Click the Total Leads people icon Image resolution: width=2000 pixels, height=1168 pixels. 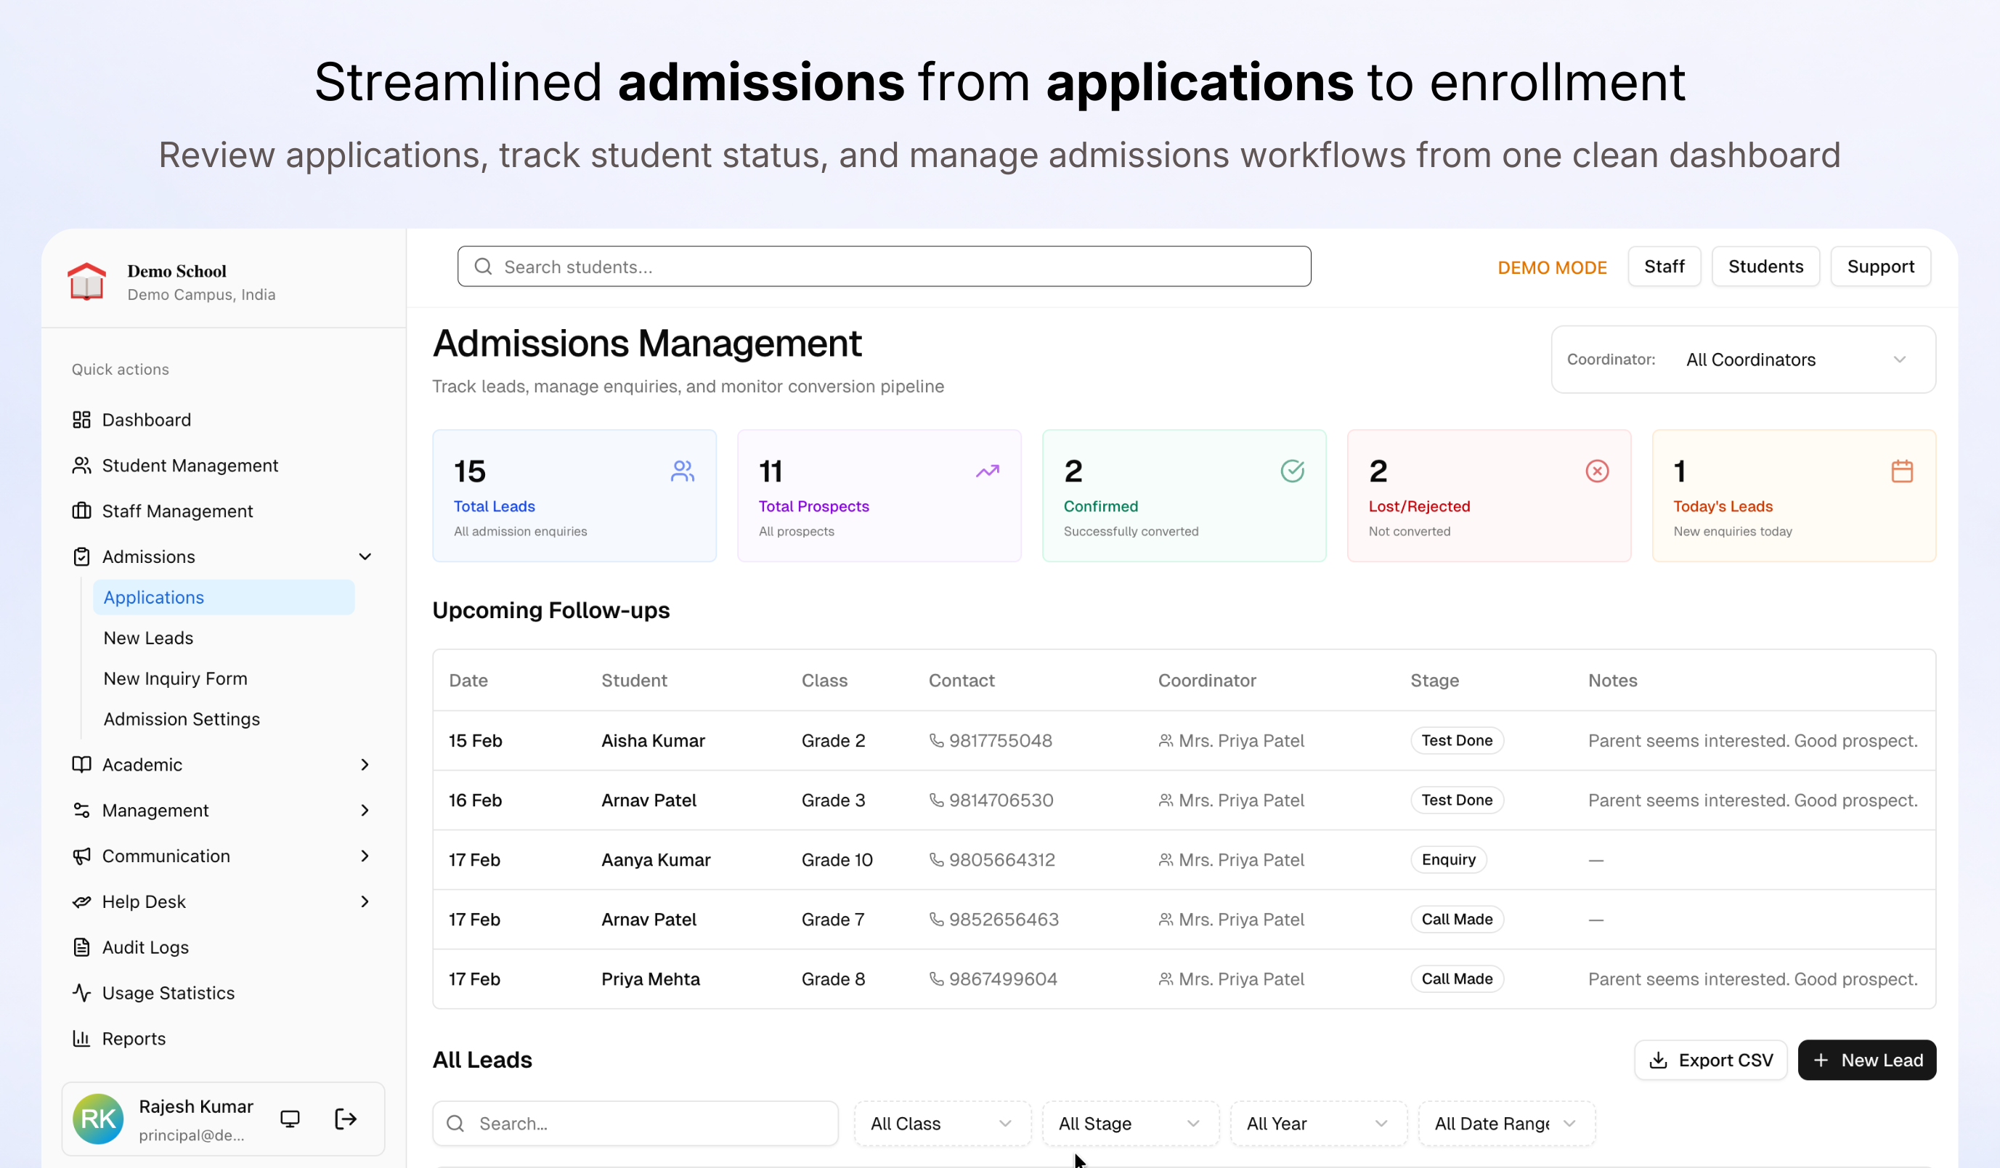[683, 471]
